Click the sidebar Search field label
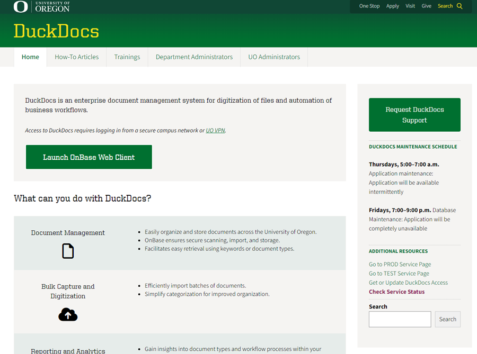The image size is (477, 354). pos(378,306)
